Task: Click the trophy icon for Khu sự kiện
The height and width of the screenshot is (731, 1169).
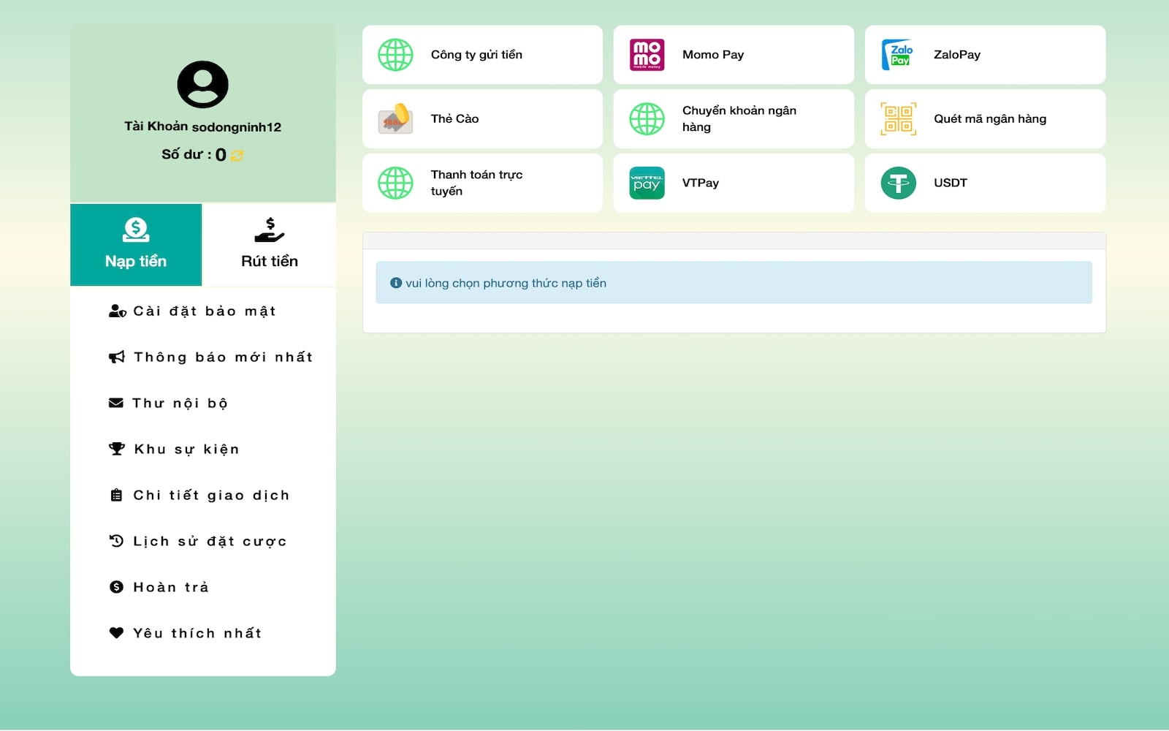Action: [x=117, y=449]
